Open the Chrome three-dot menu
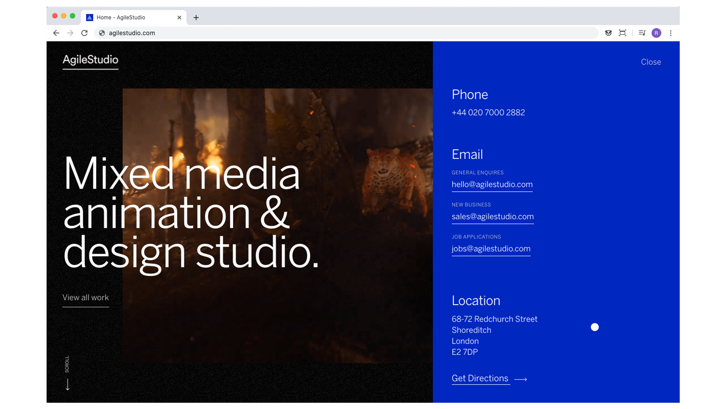The width and height of the screenshot is (727, 409). [671, 33]
